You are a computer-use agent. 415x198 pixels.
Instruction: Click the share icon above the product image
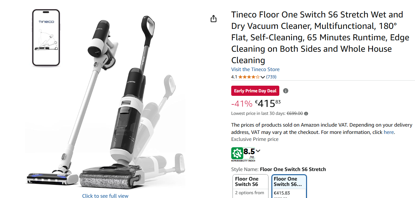213,19
